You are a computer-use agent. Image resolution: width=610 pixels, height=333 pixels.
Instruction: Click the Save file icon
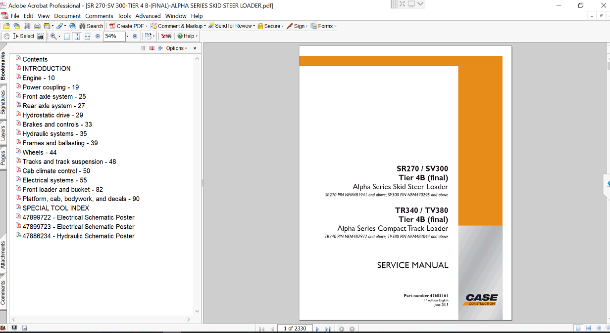27,26
